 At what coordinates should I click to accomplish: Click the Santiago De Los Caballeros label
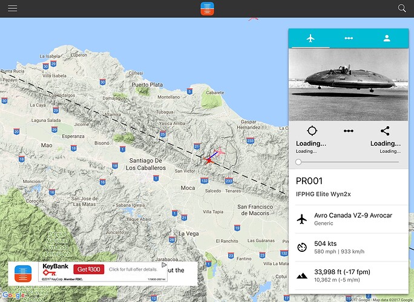[x=146, y=164]
